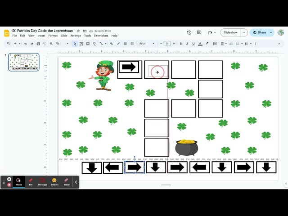Insert a text box
Image resolution: width=288 pixels, height=216 pixels.
[x=81, y=44]
